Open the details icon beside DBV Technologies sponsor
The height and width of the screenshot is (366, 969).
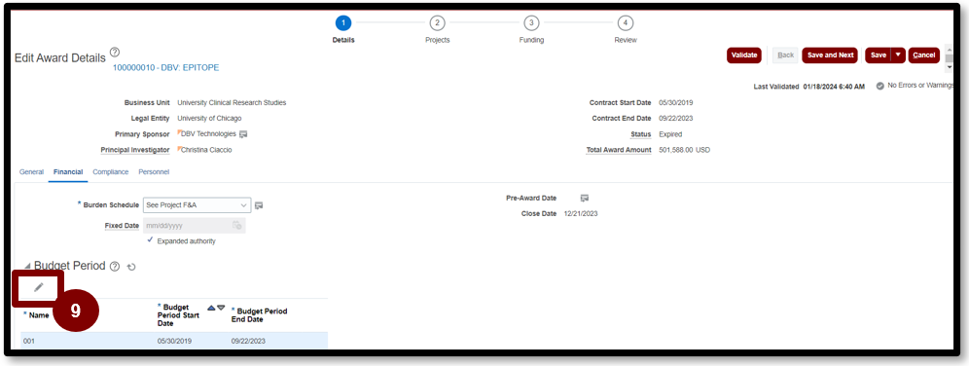pos(243,134)
